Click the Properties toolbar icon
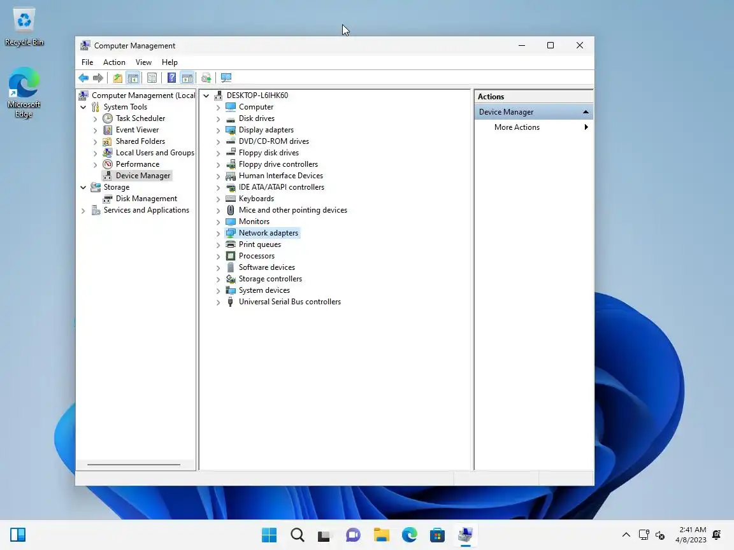The height and width of the screenshot is (550, 734). point(152,78)
